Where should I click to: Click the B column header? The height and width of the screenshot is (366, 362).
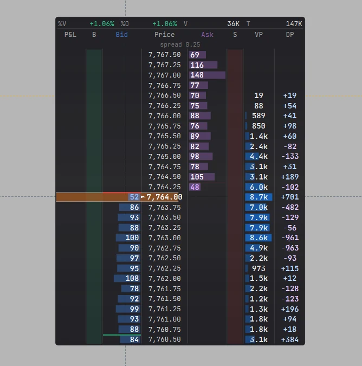click(94, 35)
